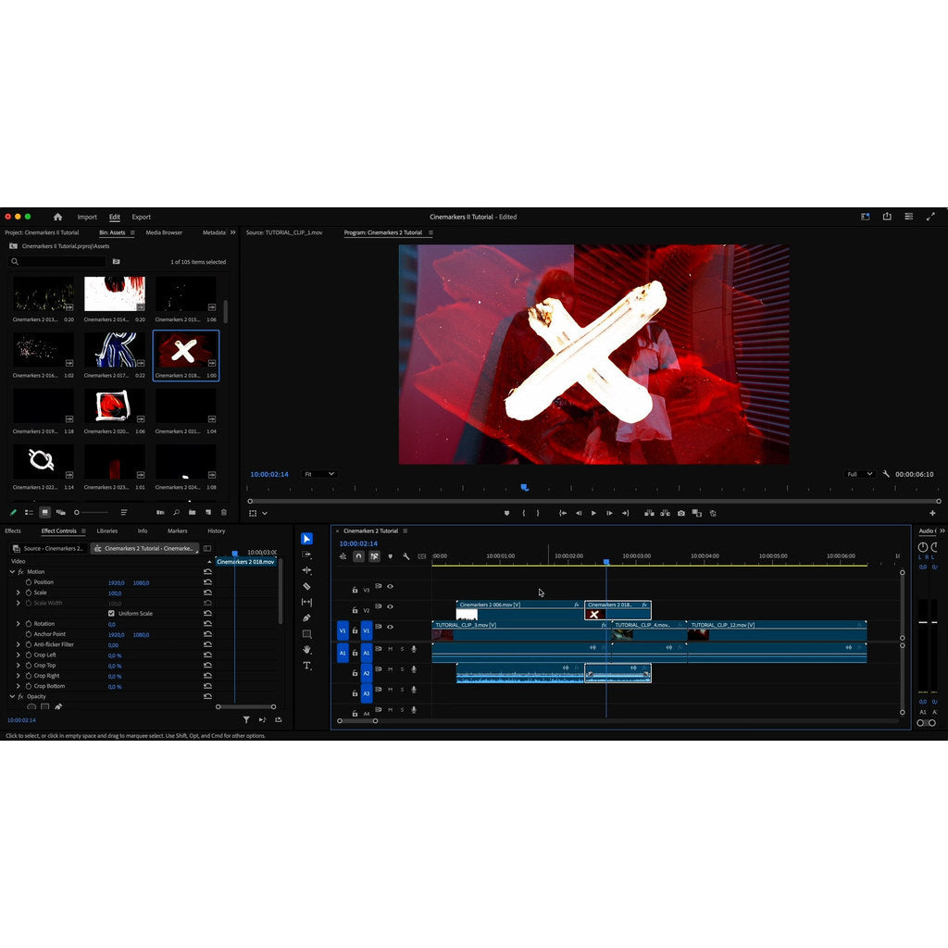Switch to Source: TUTORIAL_CLIP_1.mov tab
Screen dimensions: 948x948
pyautogui.click(x=284, y=232)
